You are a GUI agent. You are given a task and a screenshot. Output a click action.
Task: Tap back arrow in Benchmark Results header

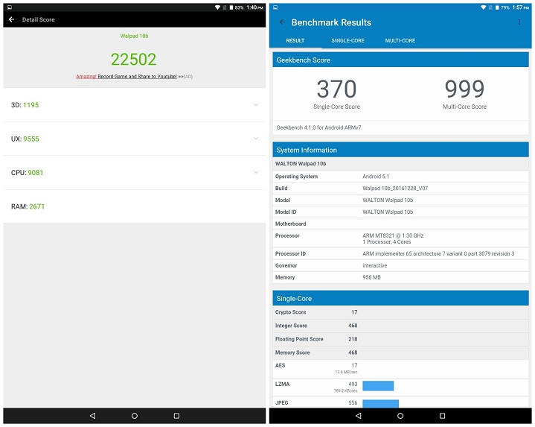282,22
